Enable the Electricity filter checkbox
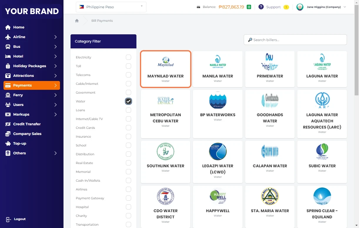The image size is (359, 228). [x=128, y=57]
